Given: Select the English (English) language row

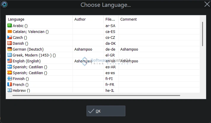Looking at the screenshot, I should pos(27,61).
